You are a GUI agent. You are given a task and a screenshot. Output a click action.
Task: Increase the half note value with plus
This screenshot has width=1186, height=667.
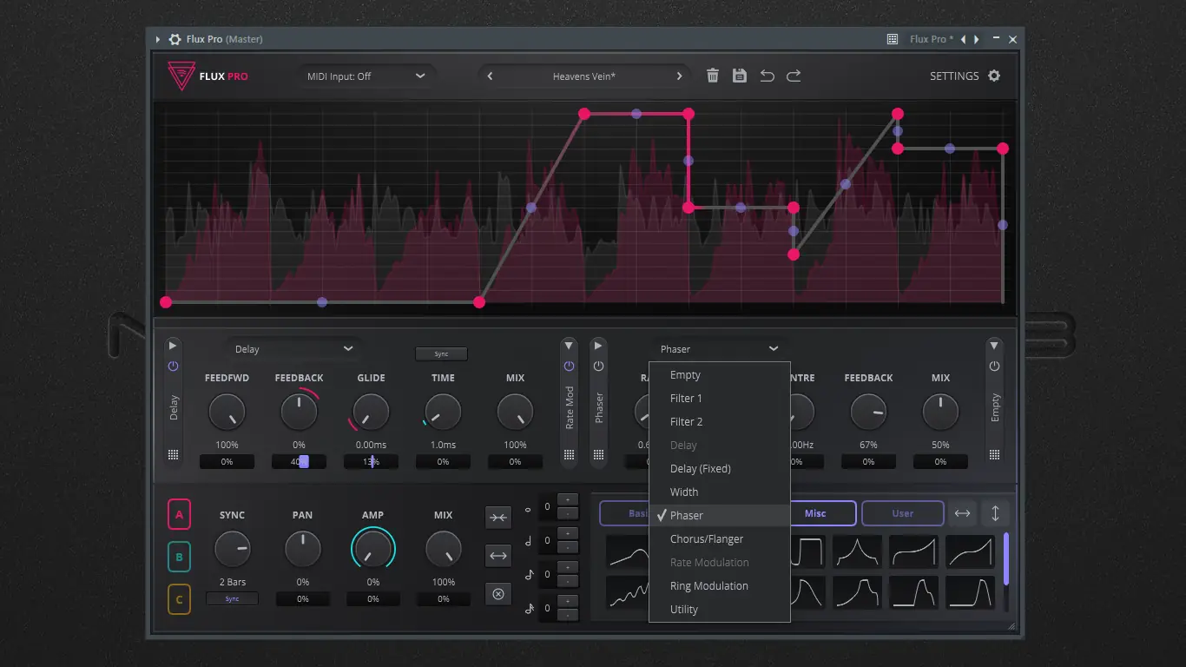click(x=567, y=533)
